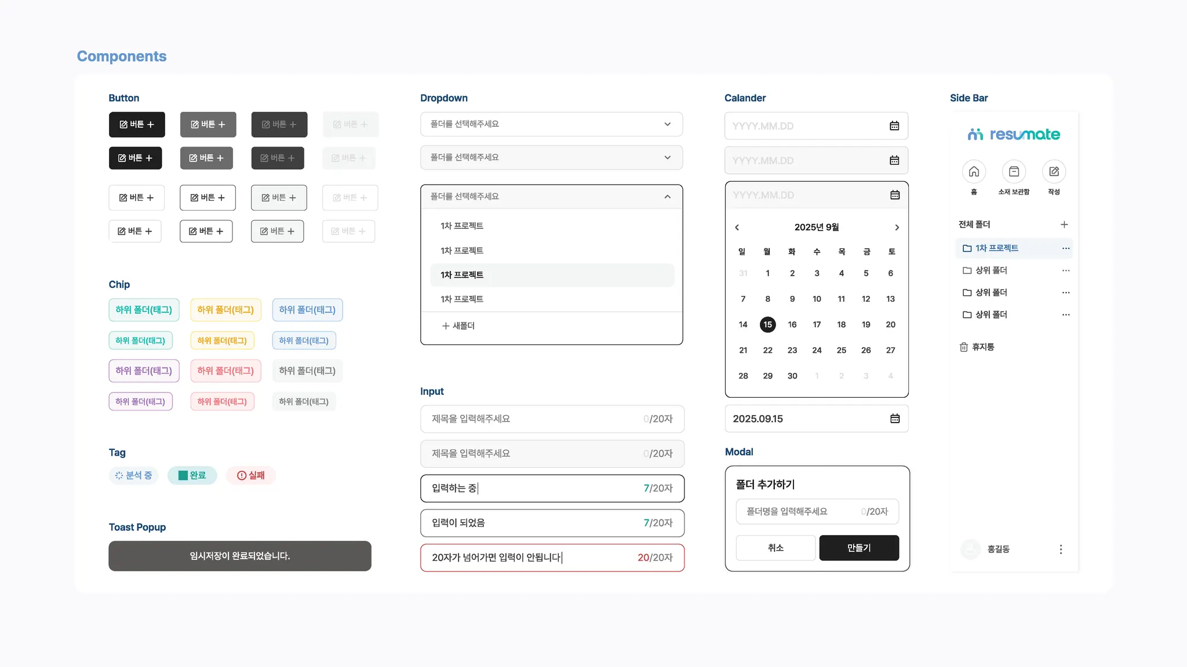
Task: Select day 15 in the calendar
Action: pyautogui.click(x=767, y=325)
